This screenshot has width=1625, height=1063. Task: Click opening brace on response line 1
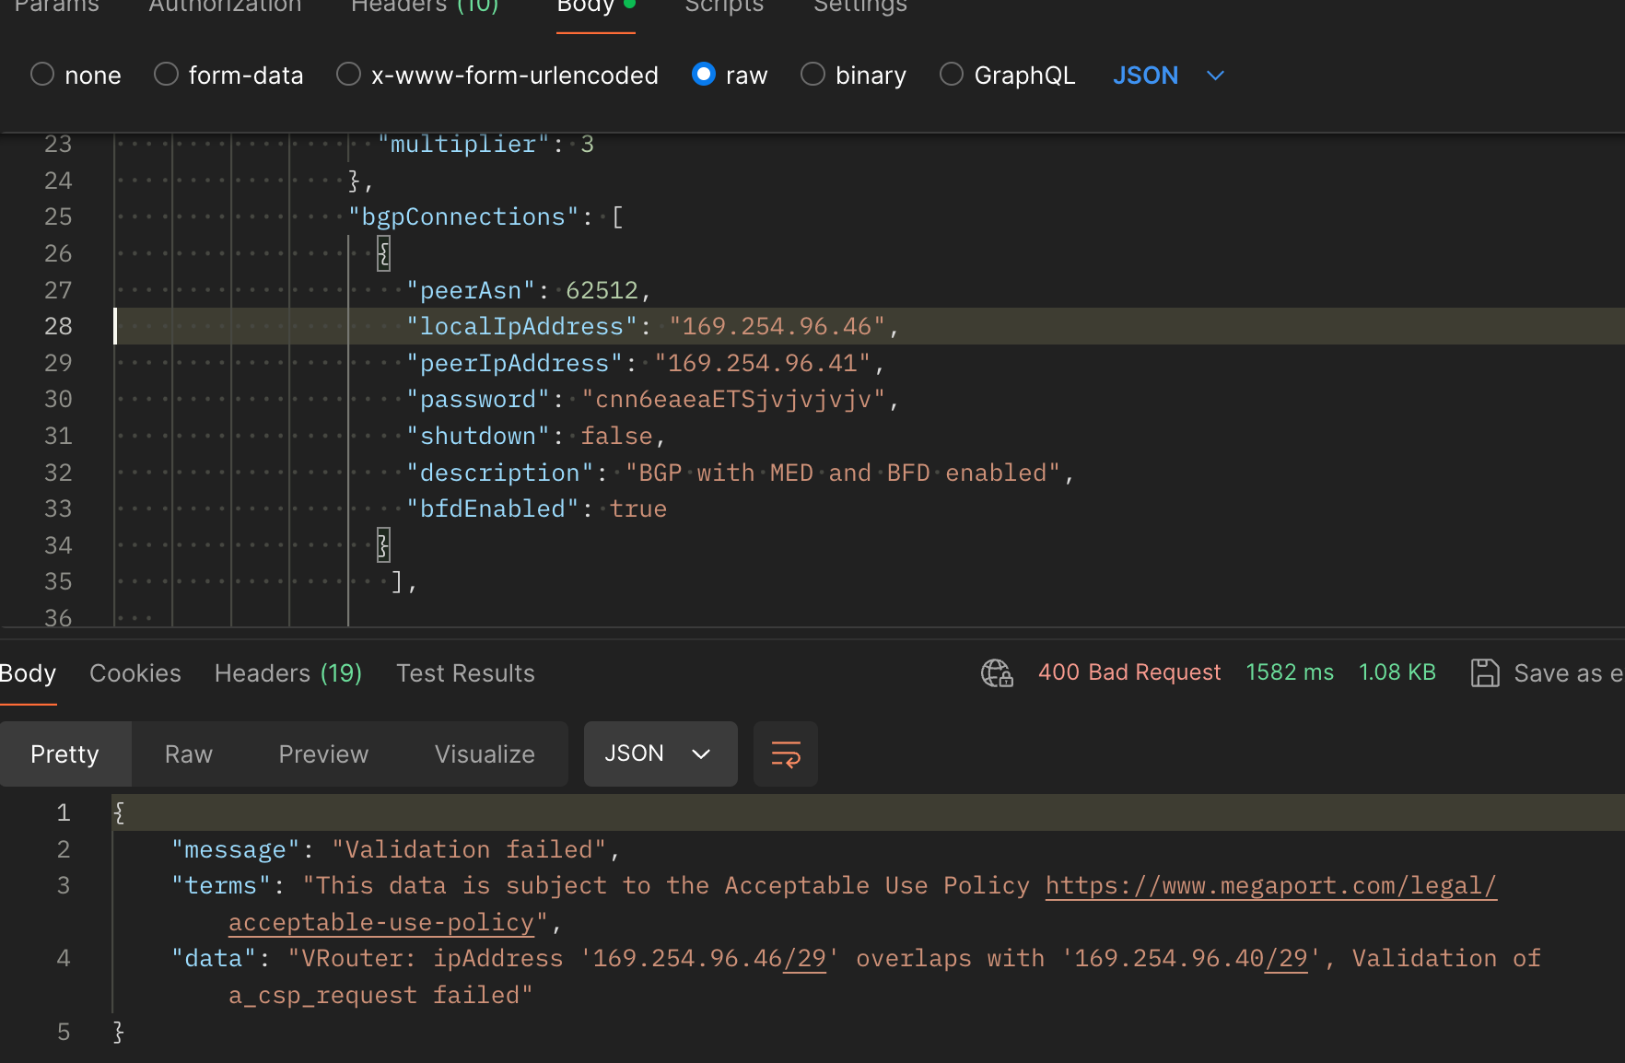(119, 812)
